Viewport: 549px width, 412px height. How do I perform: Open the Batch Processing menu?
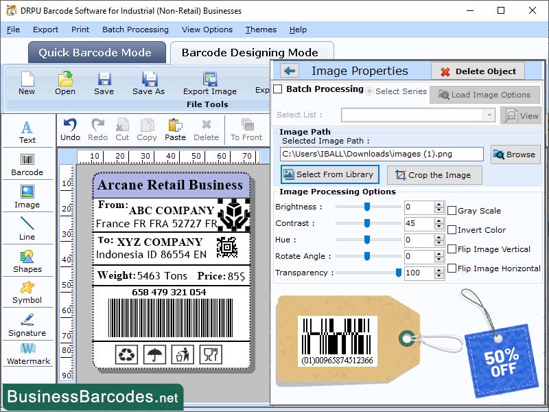point(135,30)
